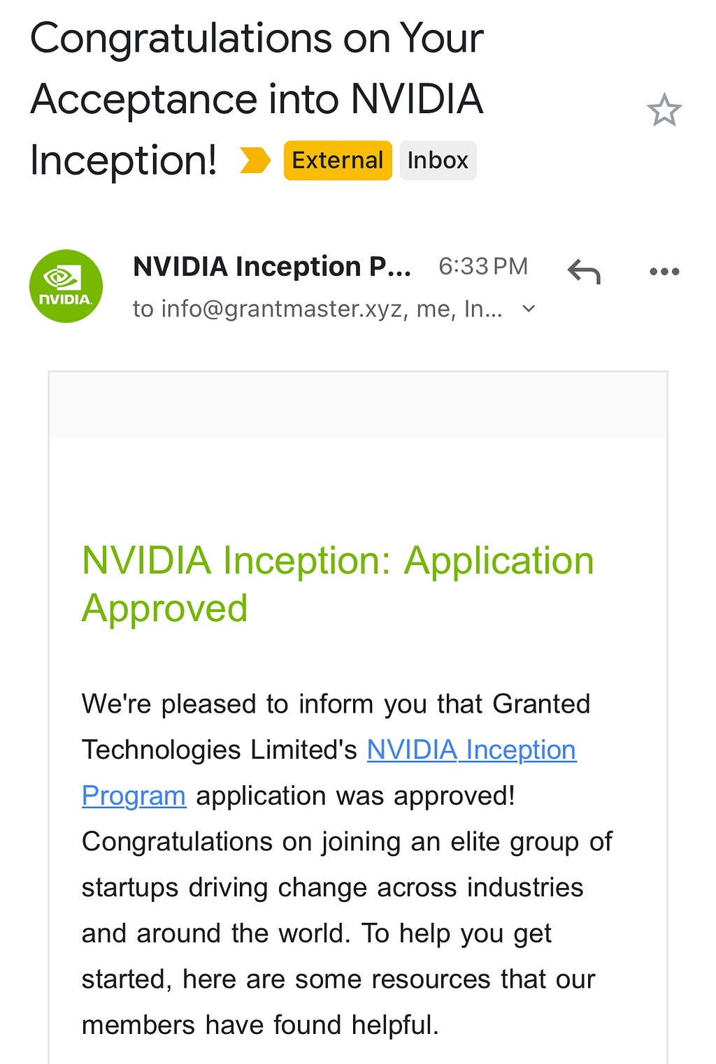The height and width of the screenshot is (1064, 716).
Task: Tap the green Application Approved heading
Action: tap(338, 584)
